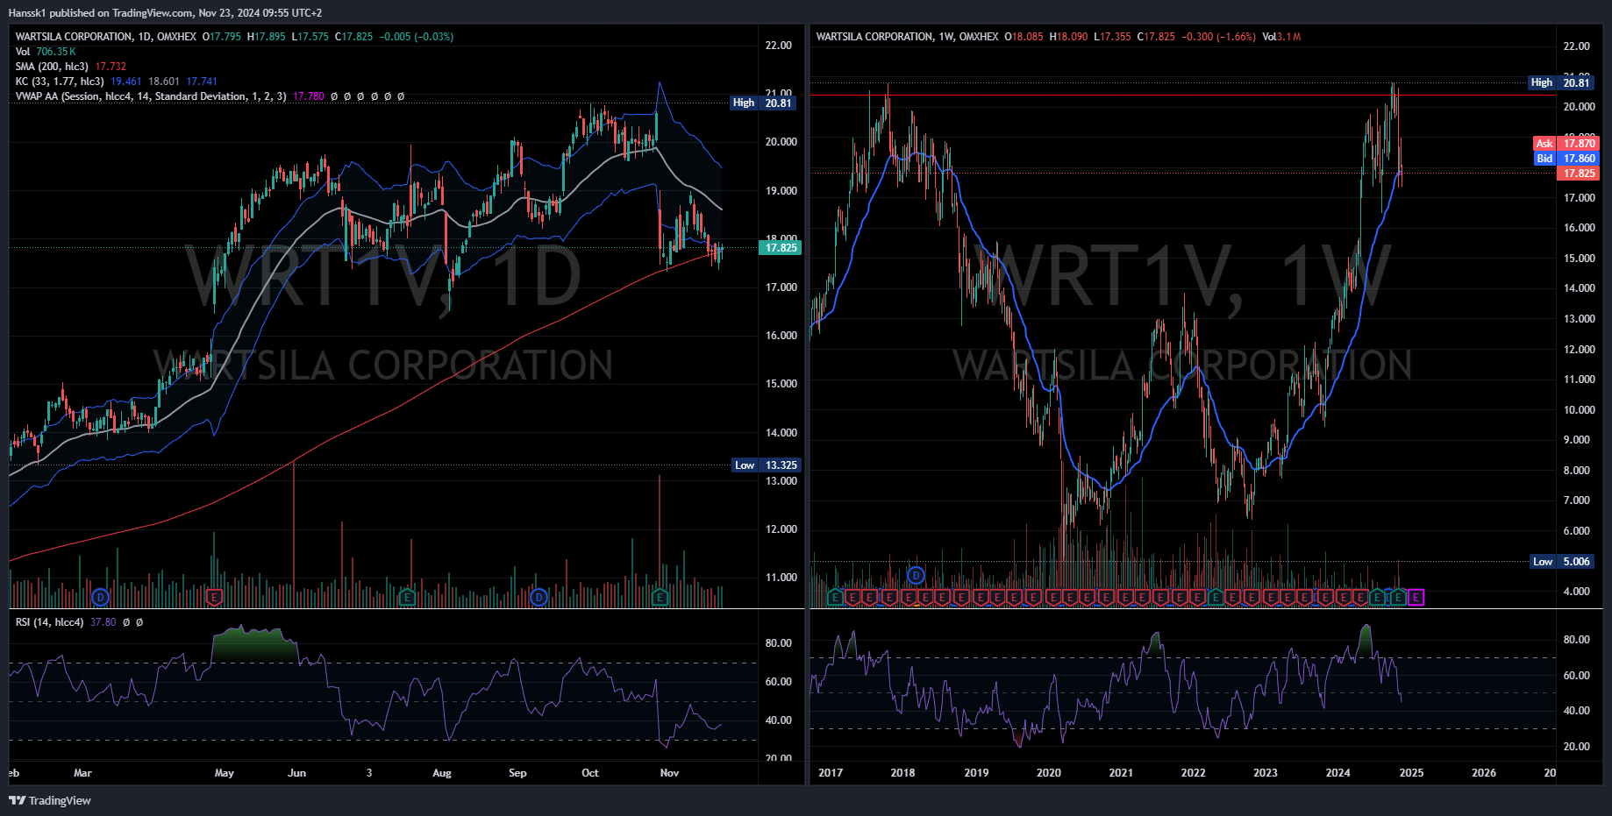
Task: Click the KC value 19.461 in the legend
Action: click(126, 82)
